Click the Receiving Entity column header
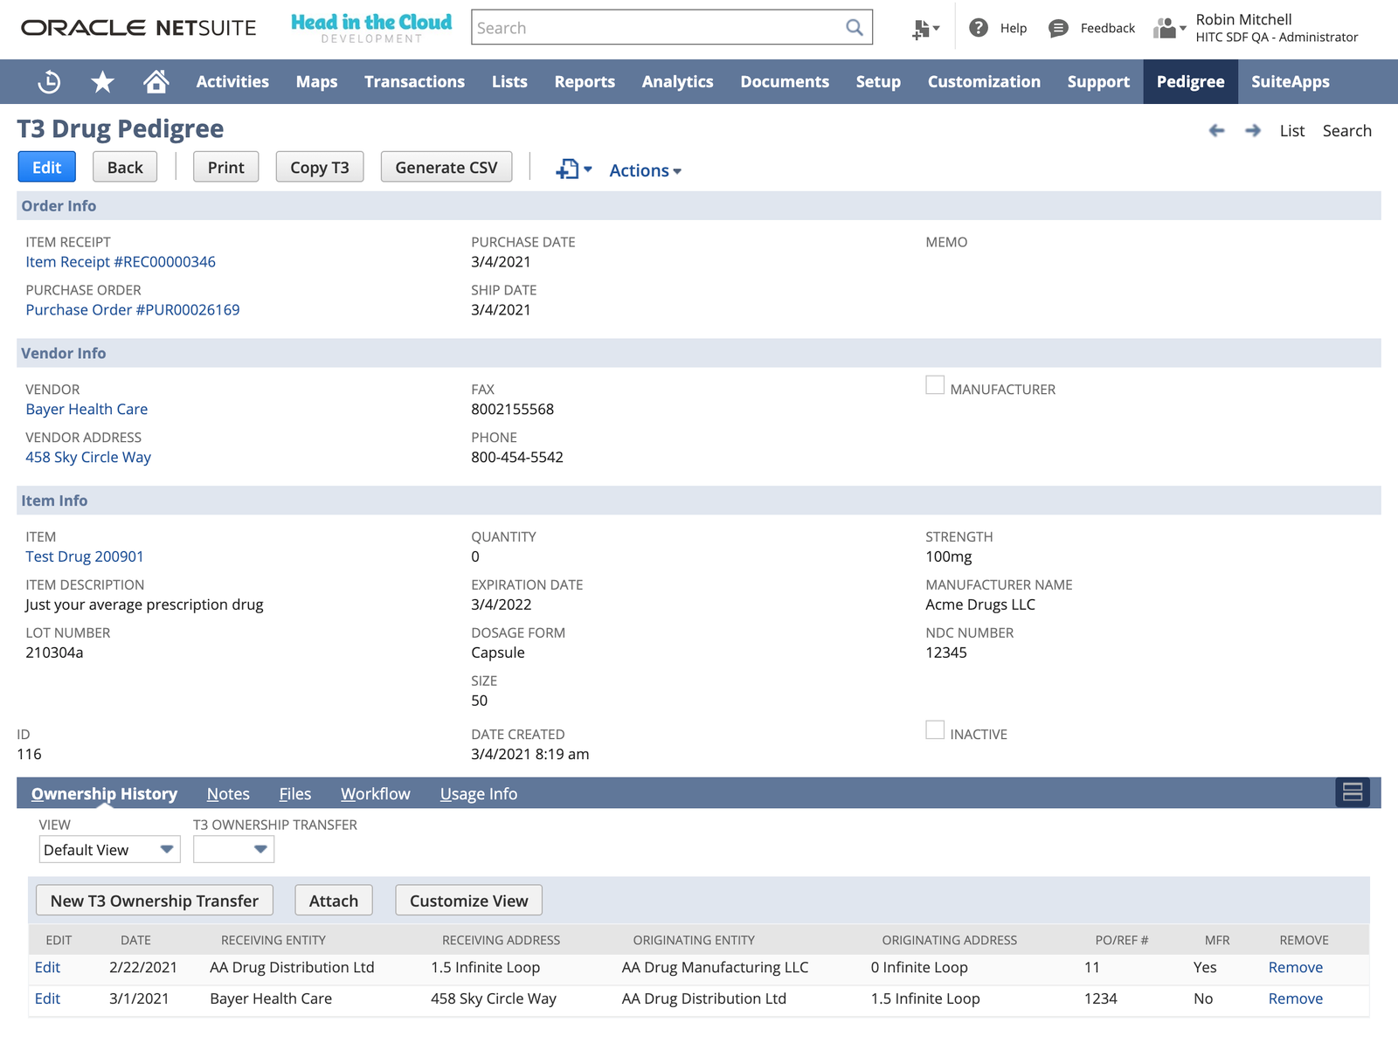This screenshot has width=1398, height=1043. coord(273,940)
